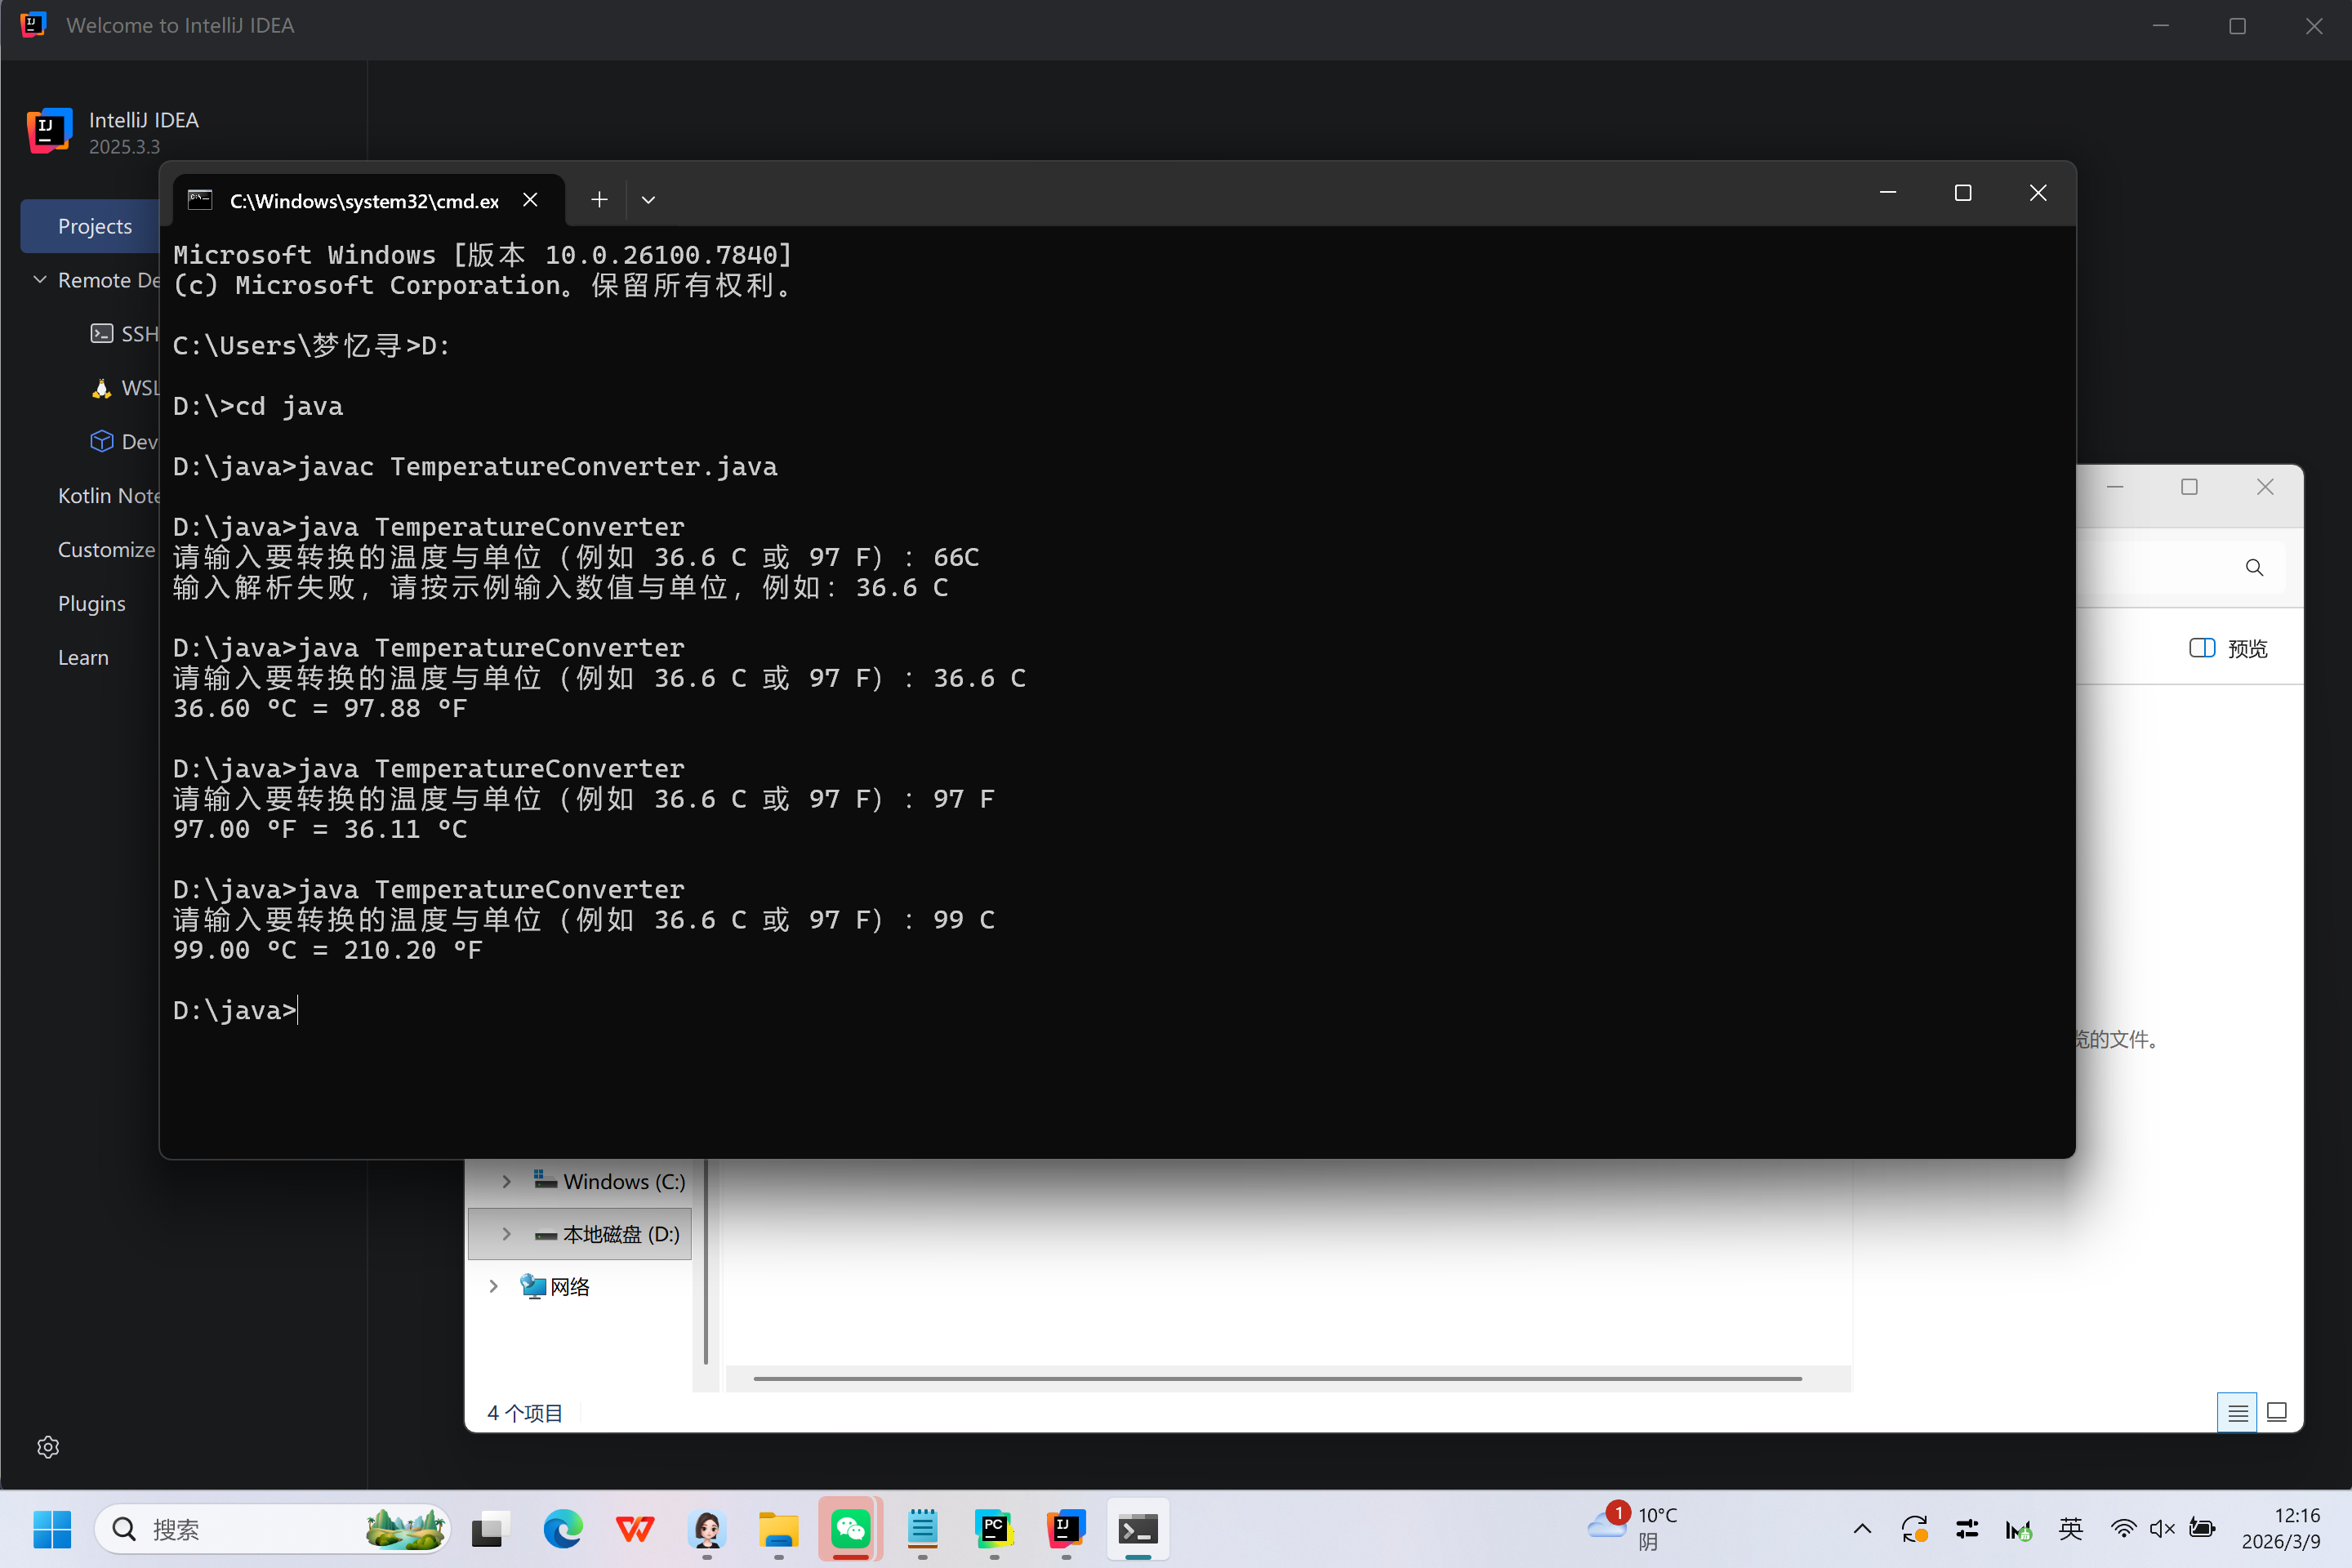
Task: Expand the 网络 network tree node
Action: [494, 1286]
